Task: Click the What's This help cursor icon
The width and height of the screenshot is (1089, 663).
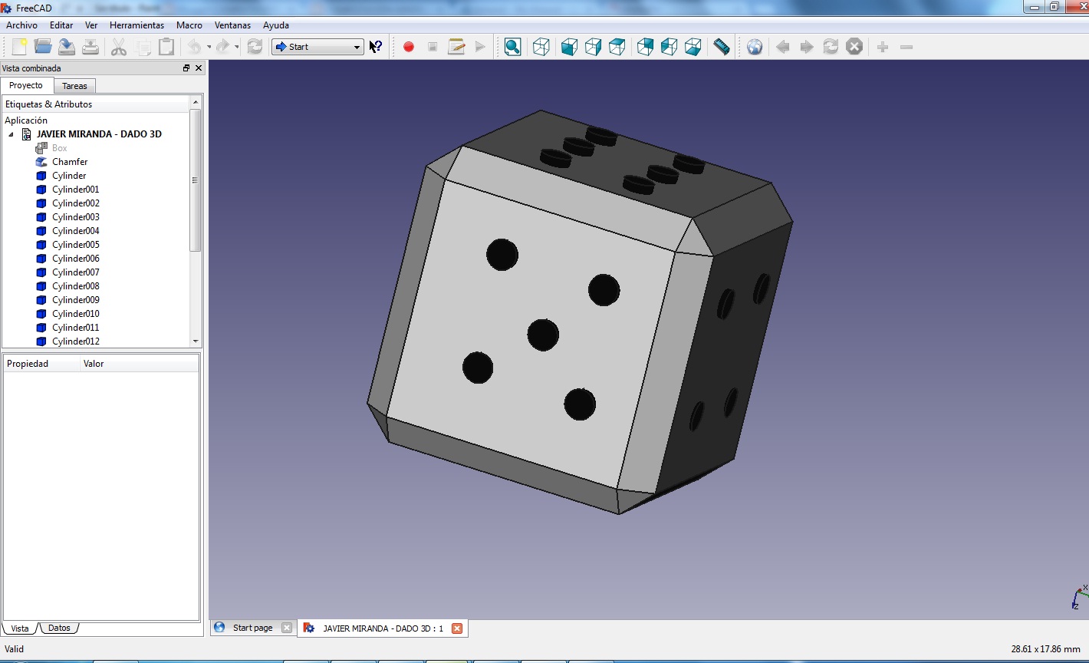Action: click(376, 47)
